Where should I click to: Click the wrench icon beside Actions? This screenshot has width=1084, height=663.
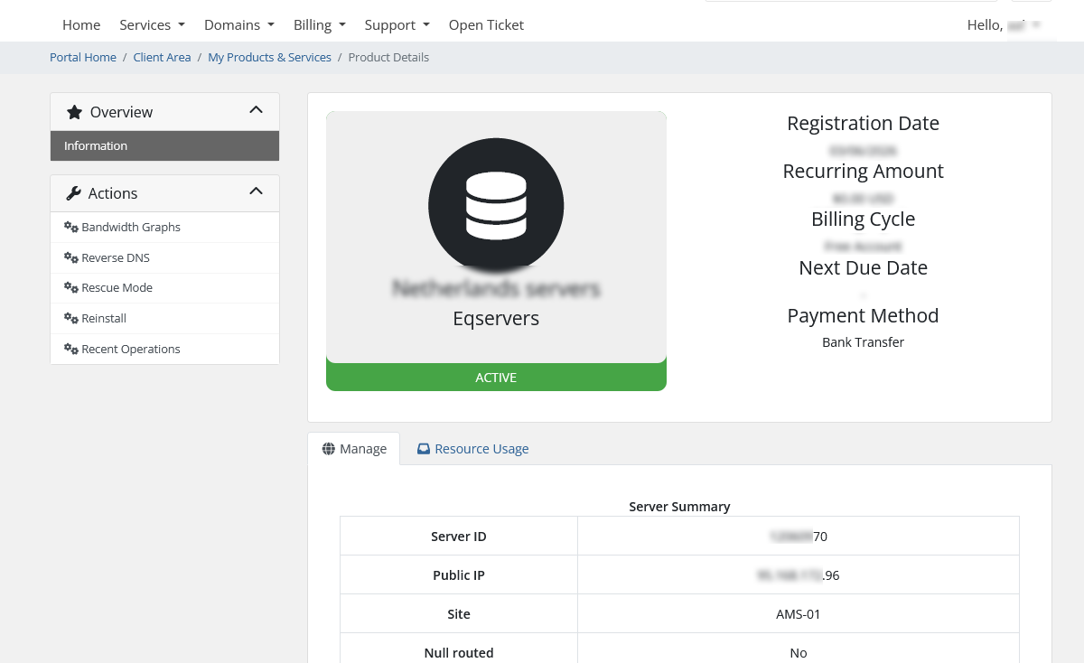(74, 193)
